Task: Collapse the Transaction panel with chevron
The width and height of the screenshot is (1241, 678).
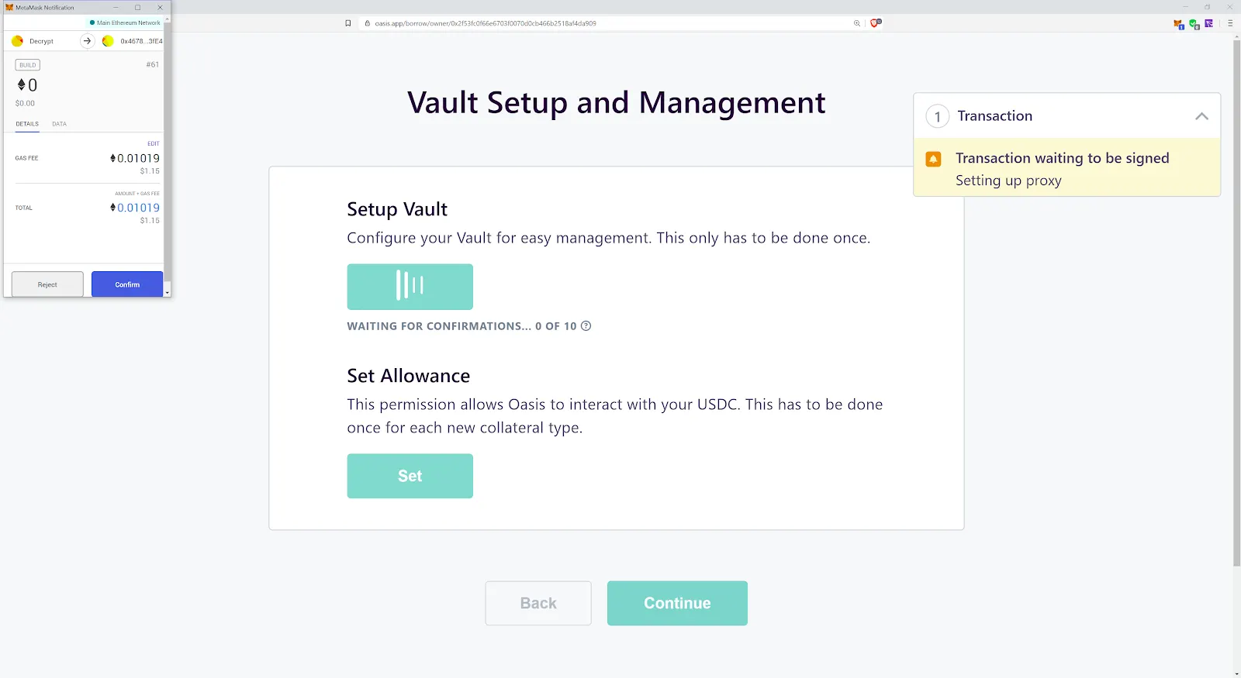Action: (1201, 116)
